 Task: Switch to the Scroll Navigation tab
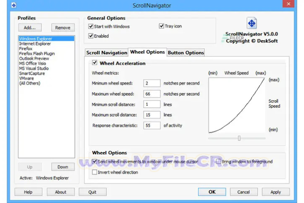(106, 52)
